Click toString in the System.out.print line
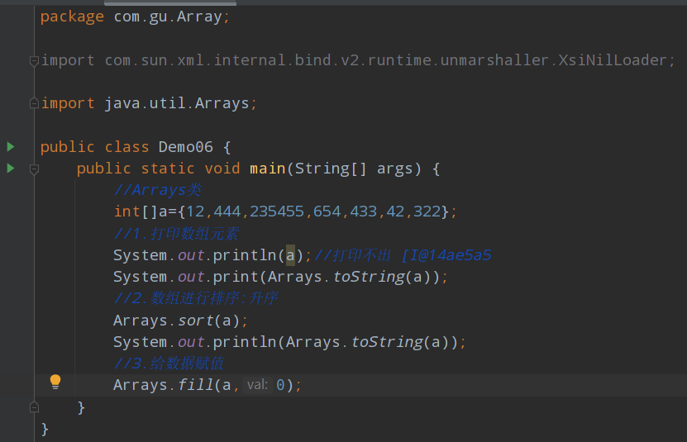Screen dimensions: 687x442 (x=369, y=277)
